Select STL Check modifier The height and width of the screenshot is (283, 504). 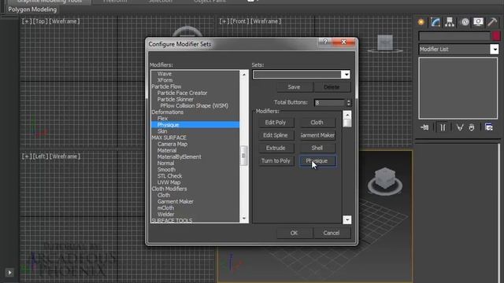click(x=170, y=176)
